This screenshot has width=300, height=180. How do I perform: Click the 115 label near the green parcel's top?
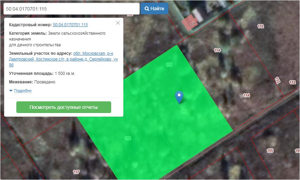click(169, 64)
